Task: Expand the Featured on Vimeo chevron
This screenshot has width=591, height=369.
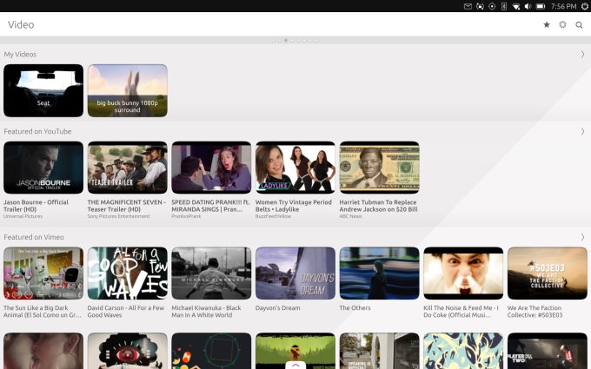Action: tap(582, 237)
